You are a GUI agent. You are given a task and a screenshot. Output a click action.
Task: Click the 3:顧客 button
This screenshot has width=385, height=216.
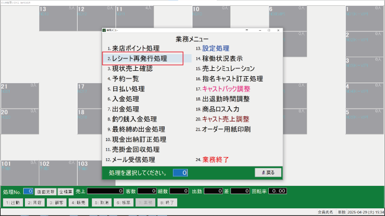pos(56,202)
